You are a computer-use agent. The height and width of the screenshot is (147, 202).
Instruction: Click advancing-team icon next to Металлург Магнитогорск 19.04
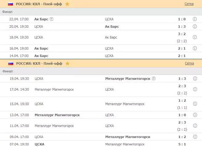(x=154, y=78)
